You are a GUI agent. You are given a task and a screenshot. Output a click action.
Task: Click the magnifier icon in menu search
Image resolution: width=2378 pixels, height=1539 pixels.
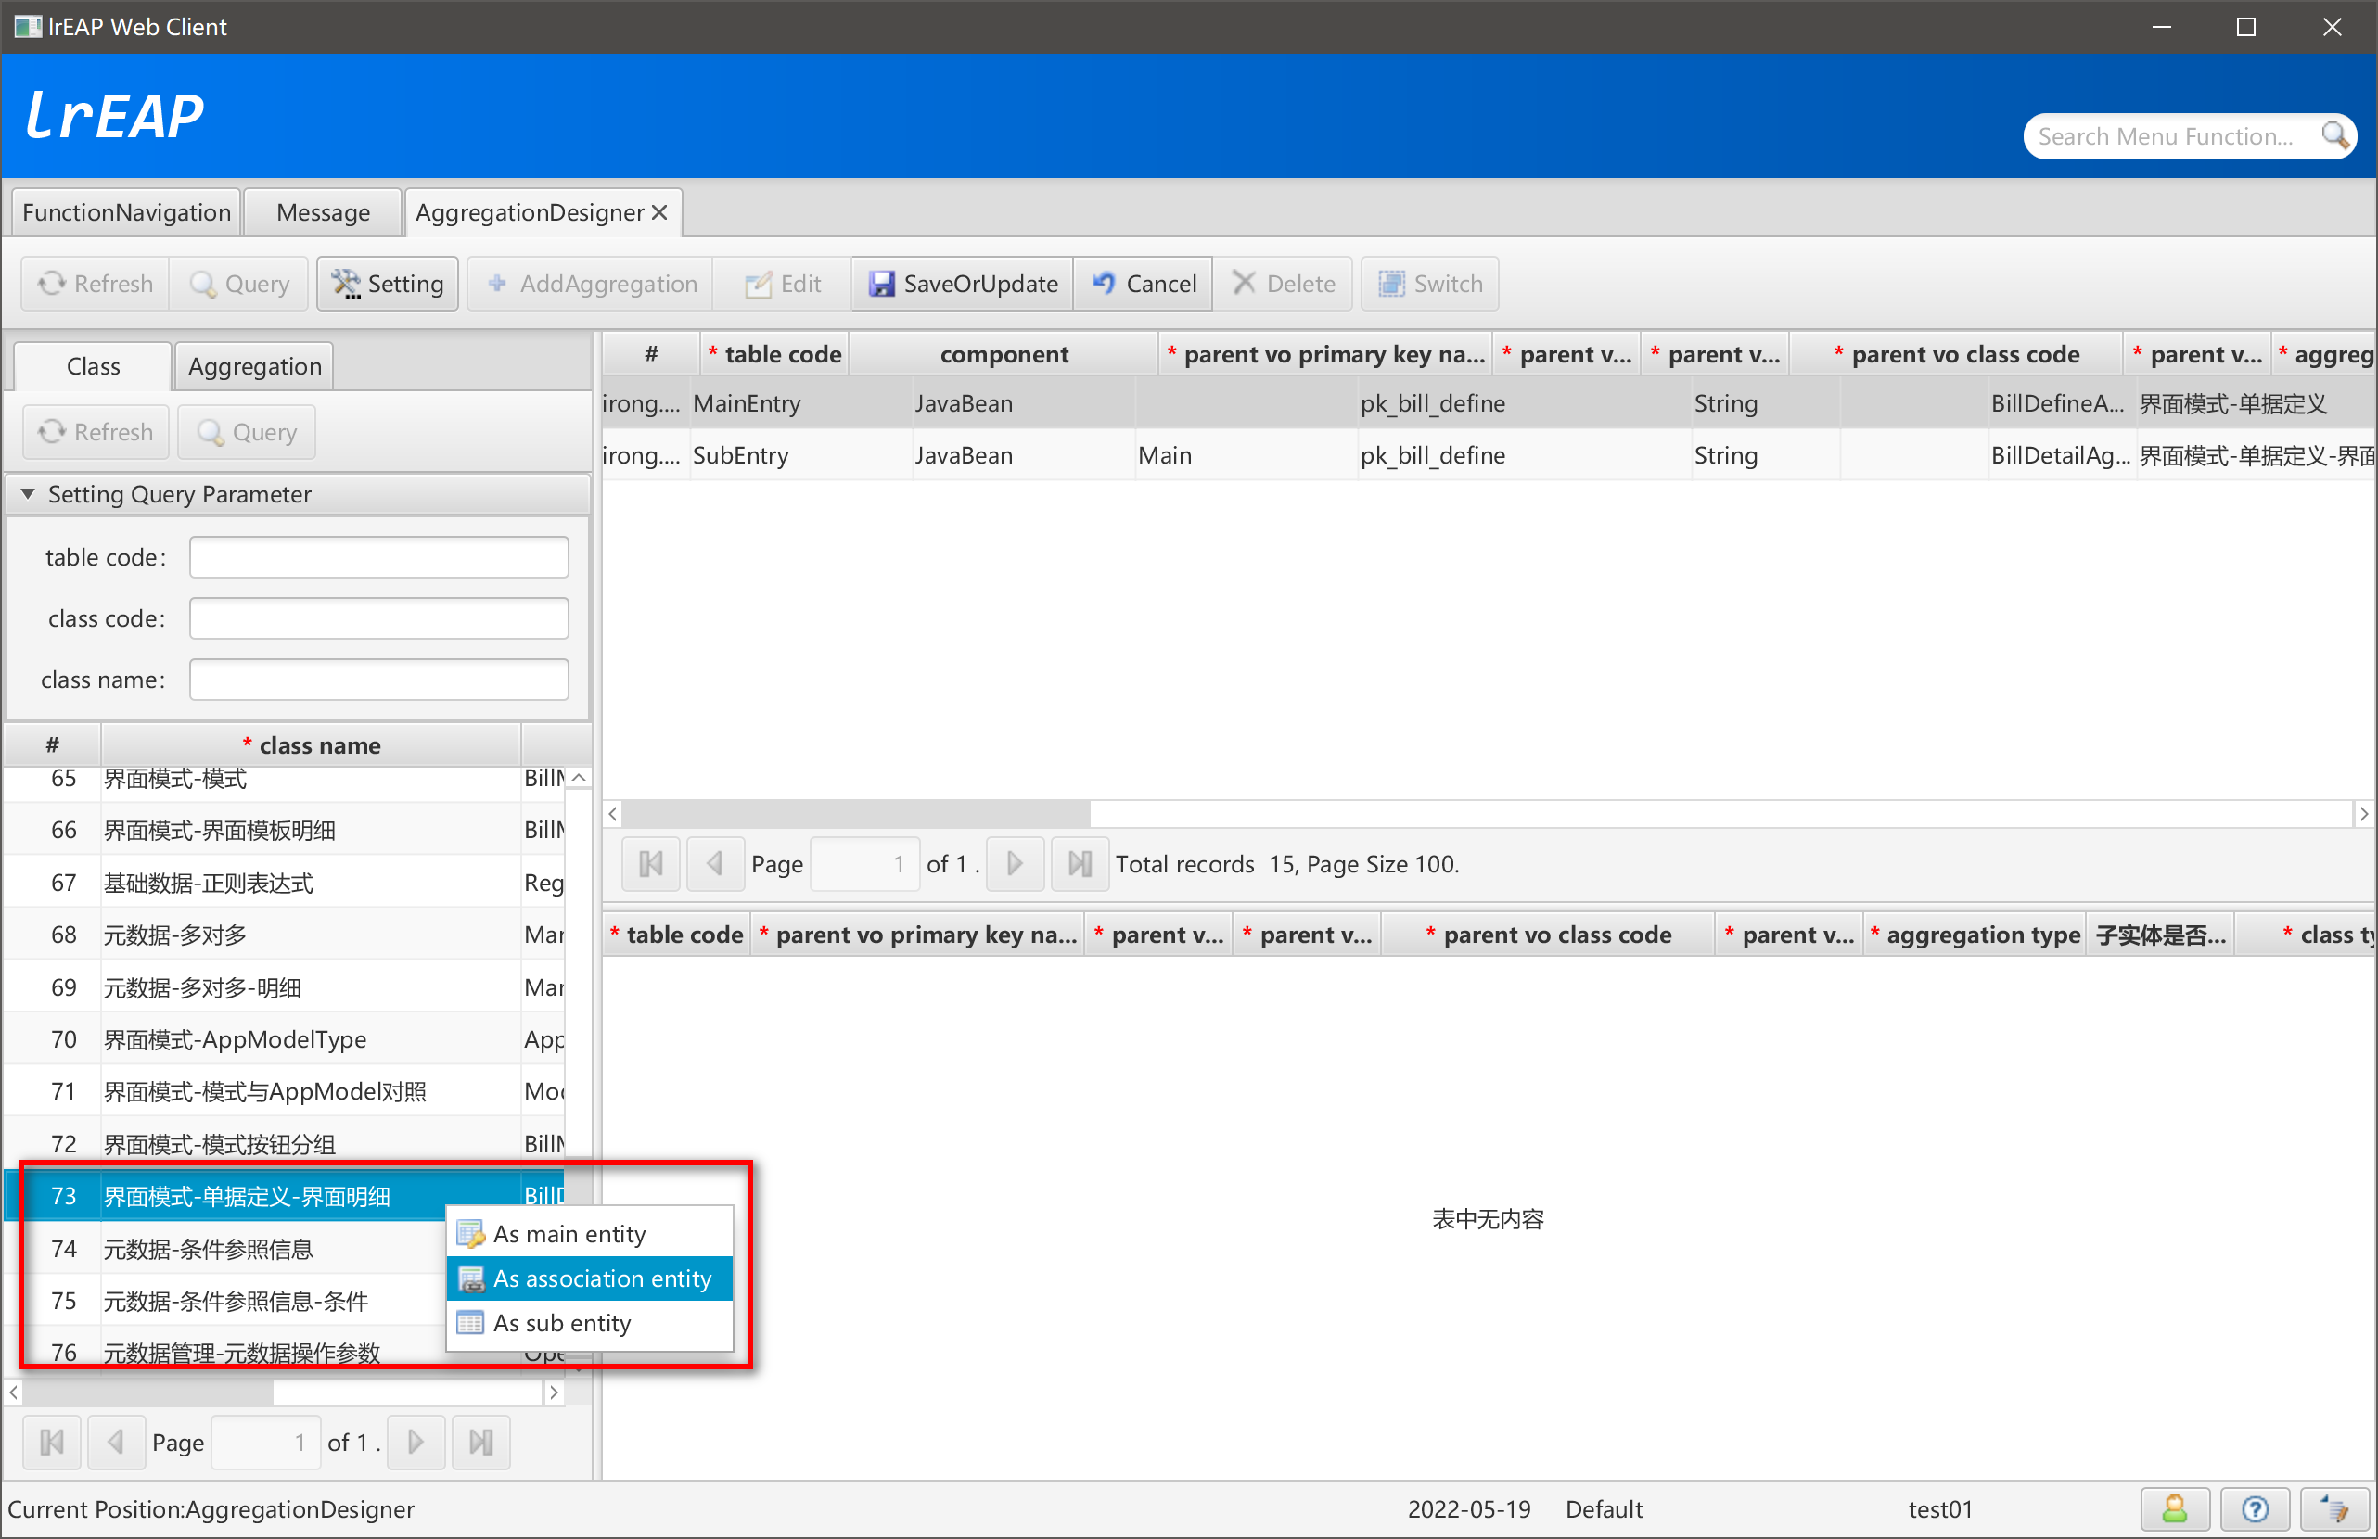coord(2334,136)
